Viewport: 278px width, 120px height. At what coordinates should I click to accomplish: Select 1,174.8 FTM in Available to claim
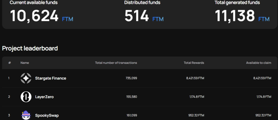264,97
